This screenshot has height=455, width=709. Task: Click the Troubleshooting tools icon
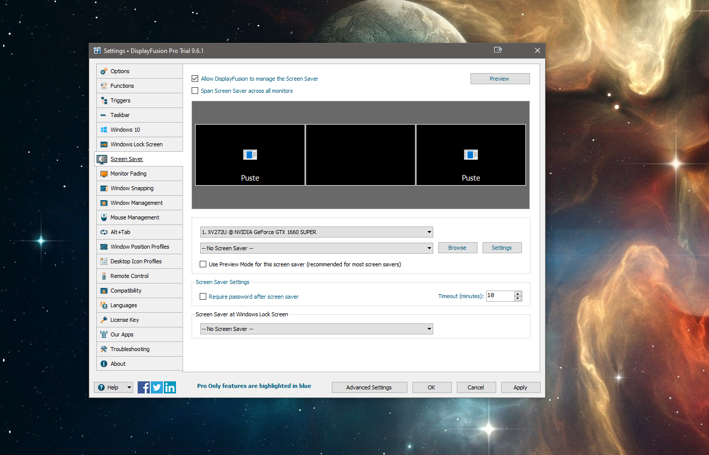(104, 349)
